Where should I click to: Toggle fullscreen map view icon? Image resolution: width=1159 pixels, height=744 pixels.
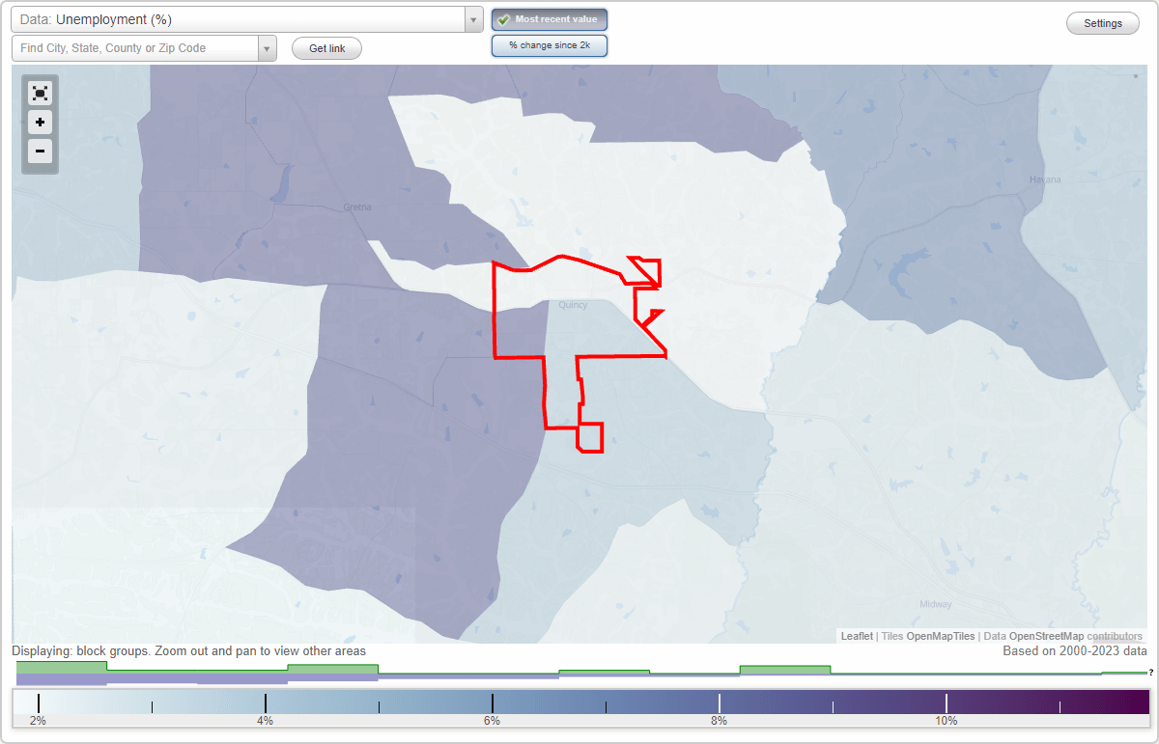coord(40,93)
